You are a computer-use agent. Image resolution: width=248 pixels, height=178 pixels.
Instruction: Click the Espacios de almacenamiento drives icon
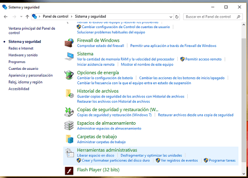tap(69, 126)
